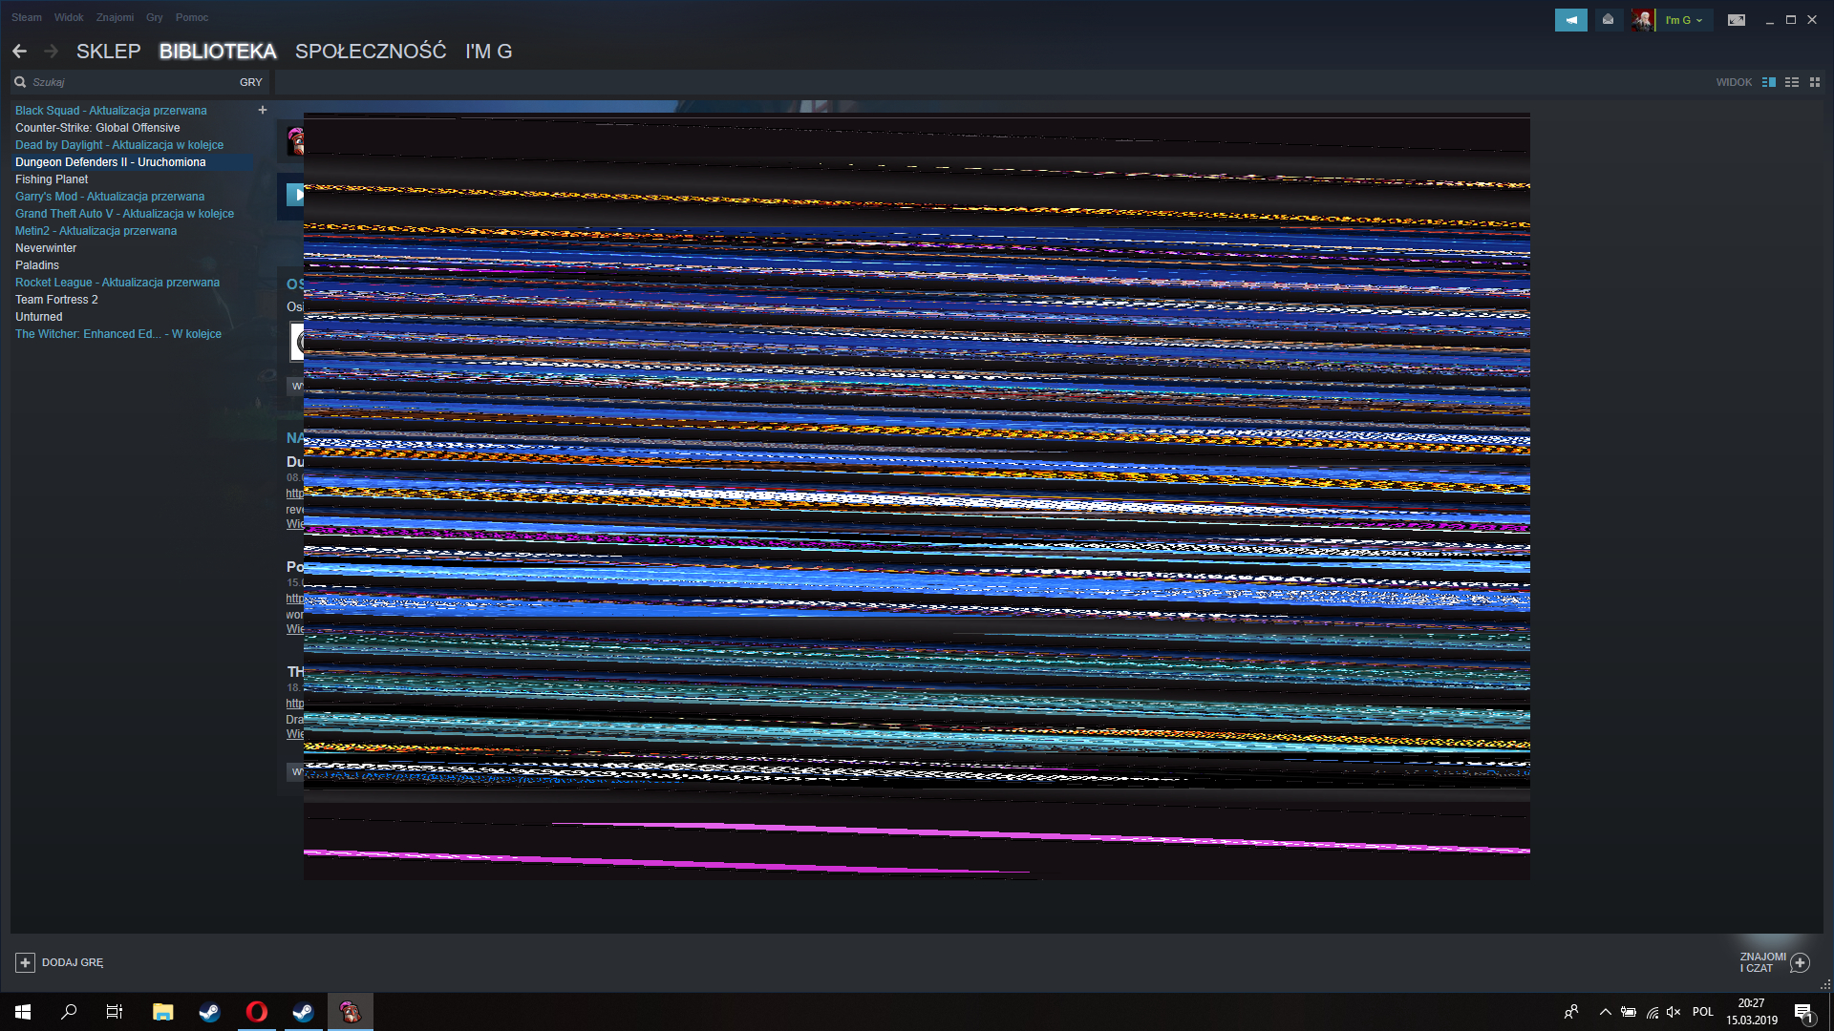Open the GRY library filter dropdown
This screenshot has height=1031, width=1834.
point(251,82)
